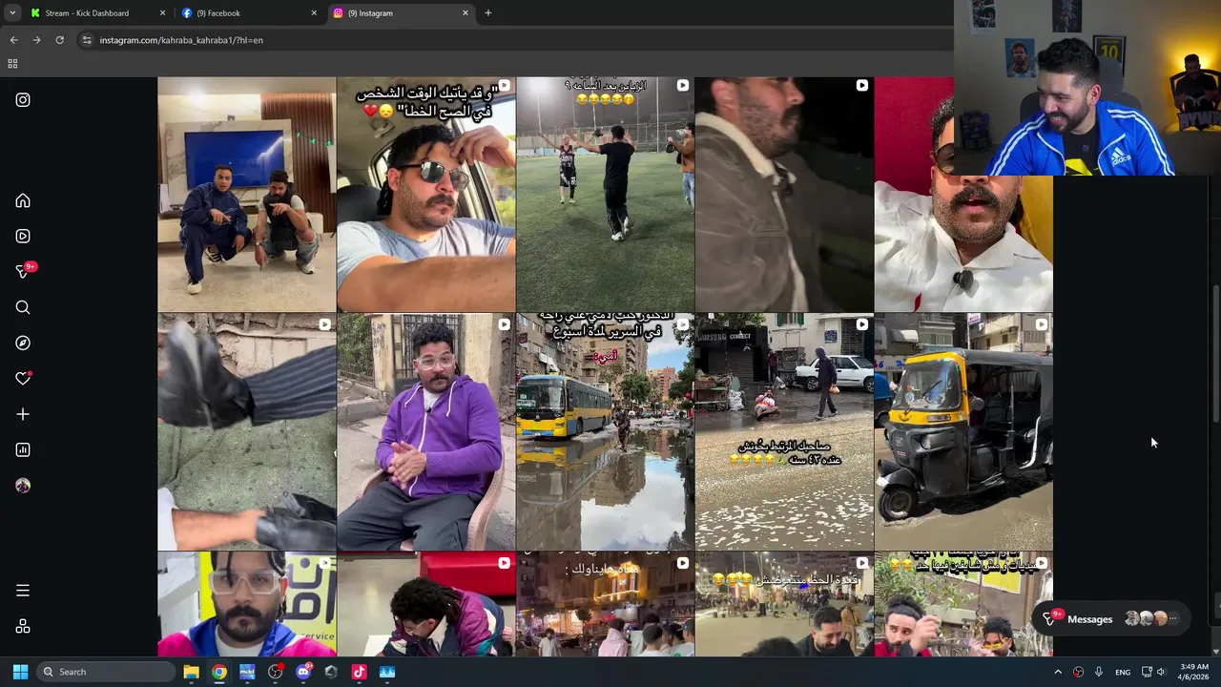Open reel of people on football field

(605, 195)
